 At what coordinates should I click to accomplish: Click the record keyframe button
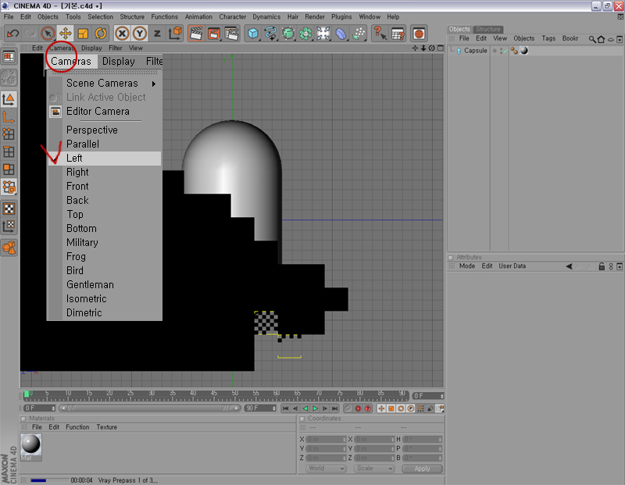click(348, 408)
